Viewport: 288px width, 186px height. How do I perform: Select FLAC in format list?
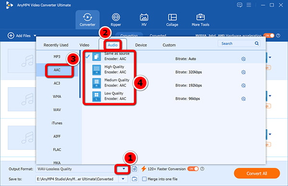pyautogui.click(x=57, y=150)
